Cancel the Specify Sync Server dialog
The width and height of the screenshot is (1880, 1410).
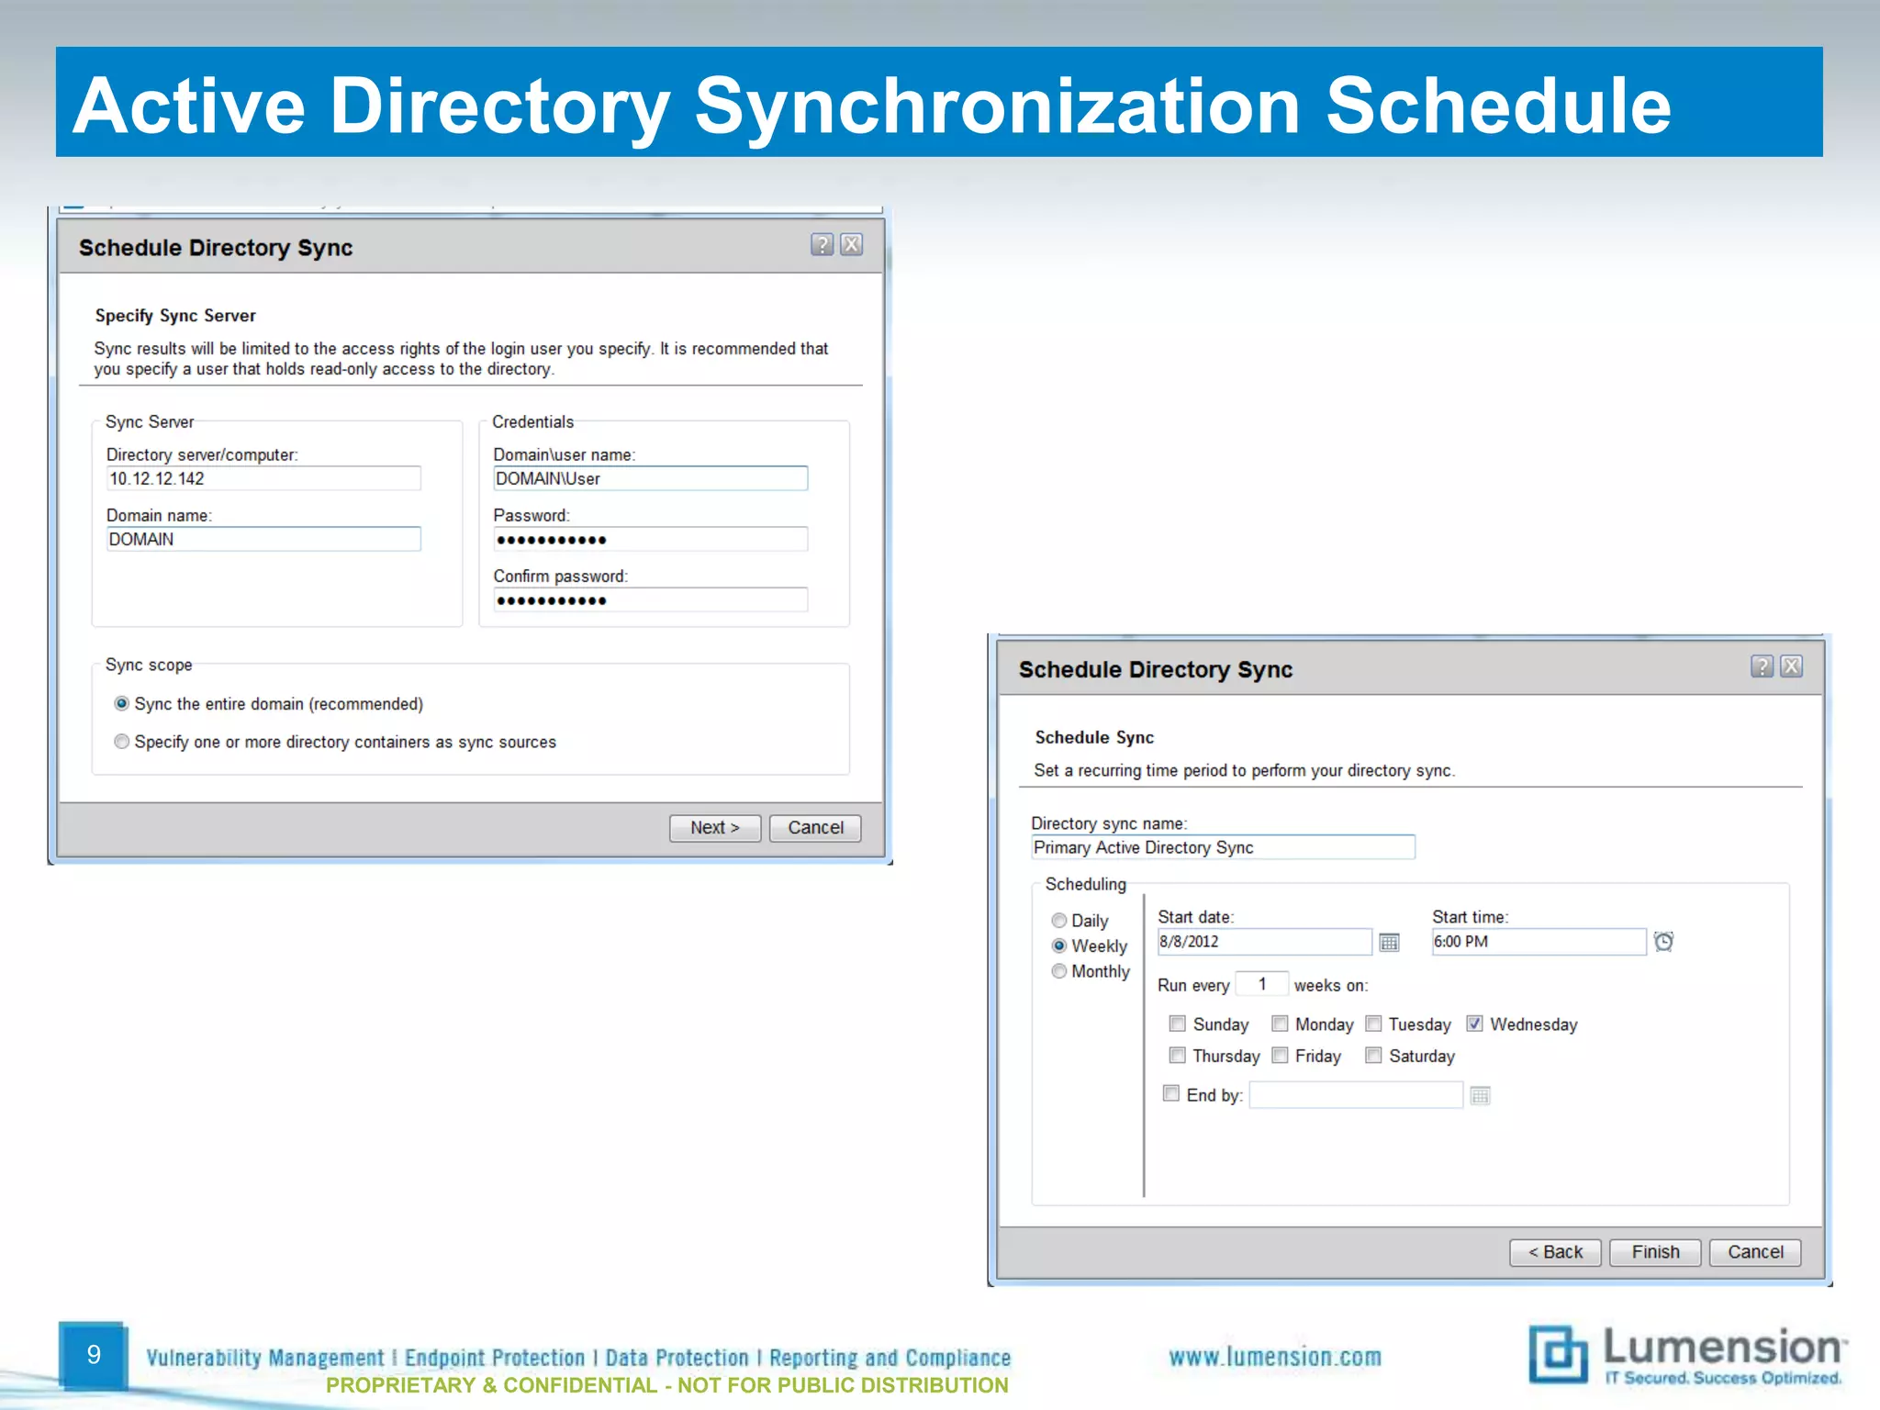[x=815, y=828]
